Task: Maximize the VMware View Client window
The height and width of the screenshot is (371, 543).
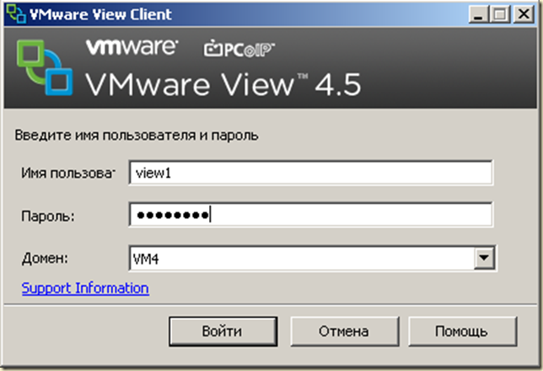Action: click(500, 14)
